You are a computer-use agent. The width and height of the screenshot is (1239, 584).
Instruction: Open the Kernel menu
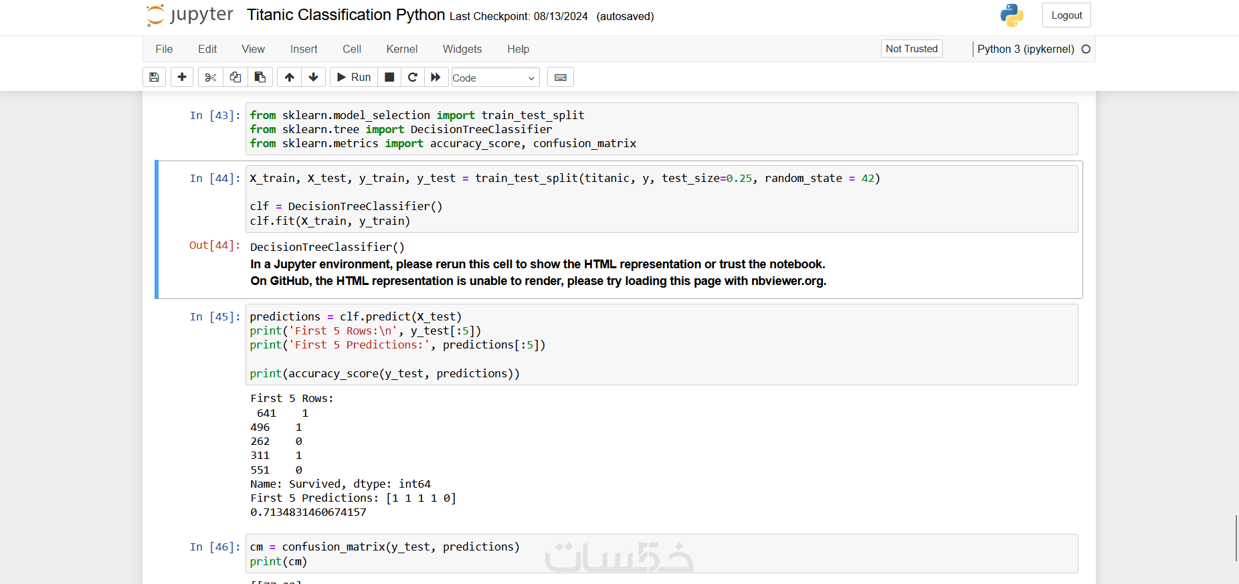click(x=401, y=49)
